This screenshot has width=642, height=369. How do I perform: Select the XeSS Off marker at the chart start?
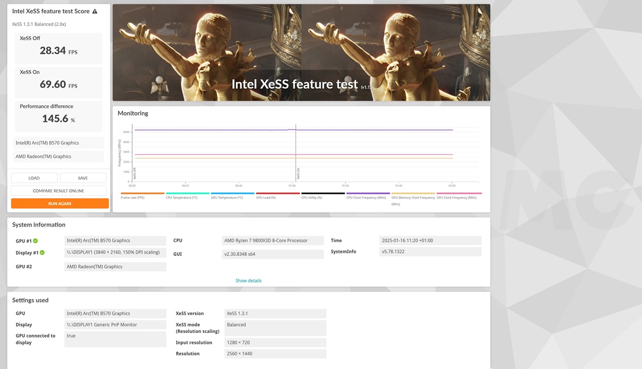[133, 154]
